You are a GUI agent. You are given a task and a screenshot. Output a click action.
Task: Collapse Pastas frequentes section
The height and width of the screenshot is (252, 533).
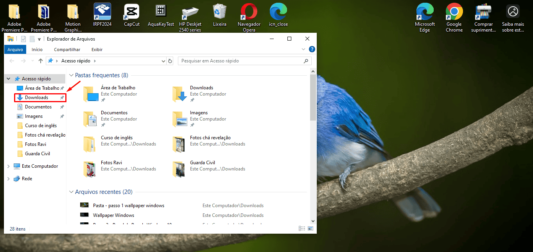tap(72, 75)
